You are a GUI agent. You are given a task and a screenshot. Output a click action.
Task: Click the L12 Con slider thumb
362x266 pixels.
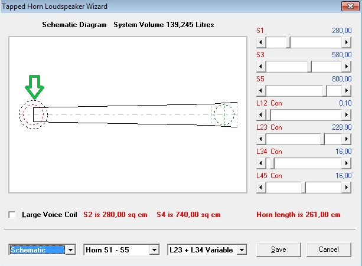pyautogui.click(x=269, y=115)
